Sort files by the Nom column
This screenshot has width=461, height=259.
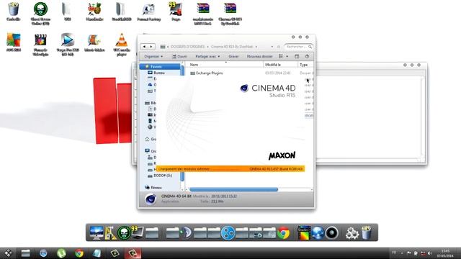(225, 65)
